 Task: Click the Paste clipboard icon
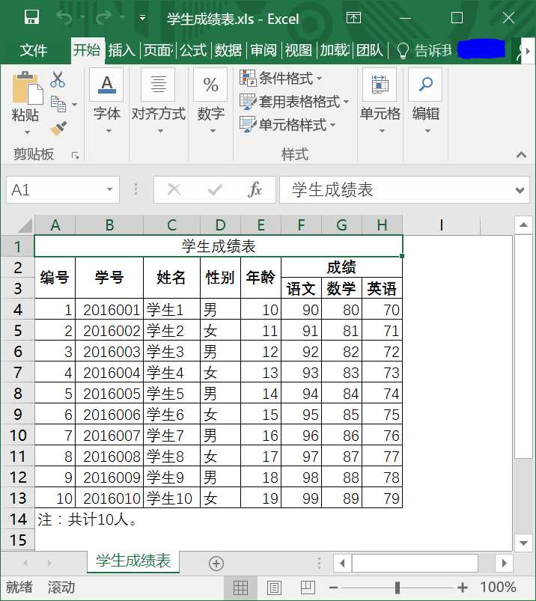[x=27, y=88]
